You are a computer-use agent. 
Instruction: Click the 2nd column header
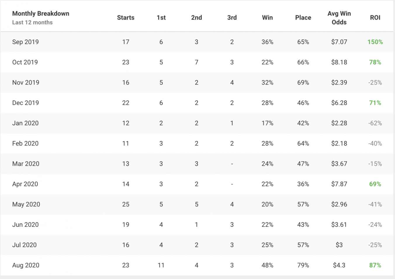196,18
